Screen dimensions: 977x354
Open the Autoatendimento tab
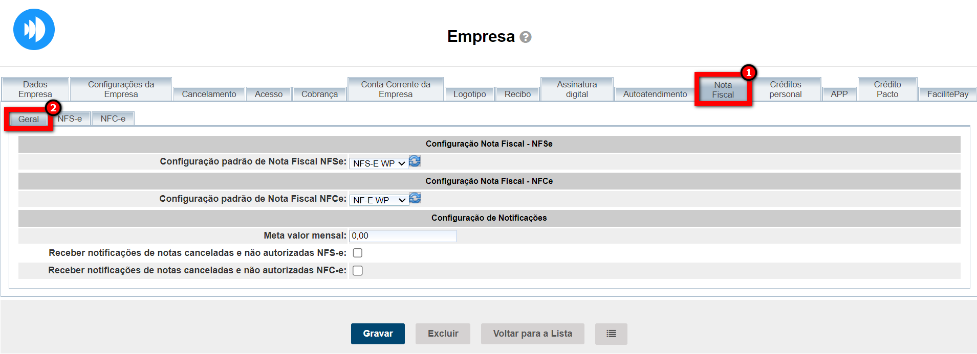click(655, 94)
